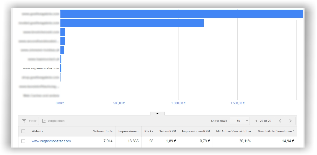Sort by the Website column header
This screenshot has height=155, width=317.
pos(37,131)
